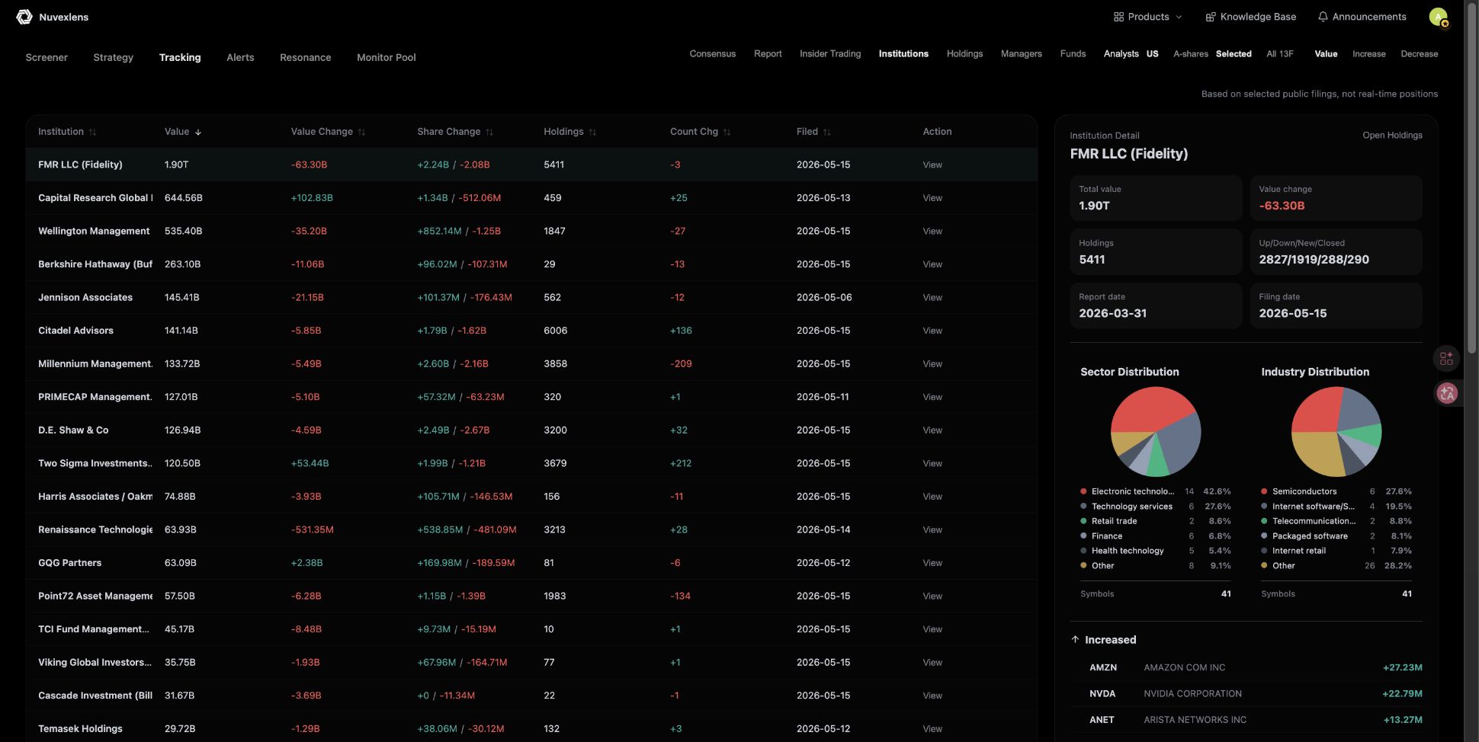Sort by Filed column arrows
The width and height of the screenshot is (1479, 742).
(x=826, y=132)
